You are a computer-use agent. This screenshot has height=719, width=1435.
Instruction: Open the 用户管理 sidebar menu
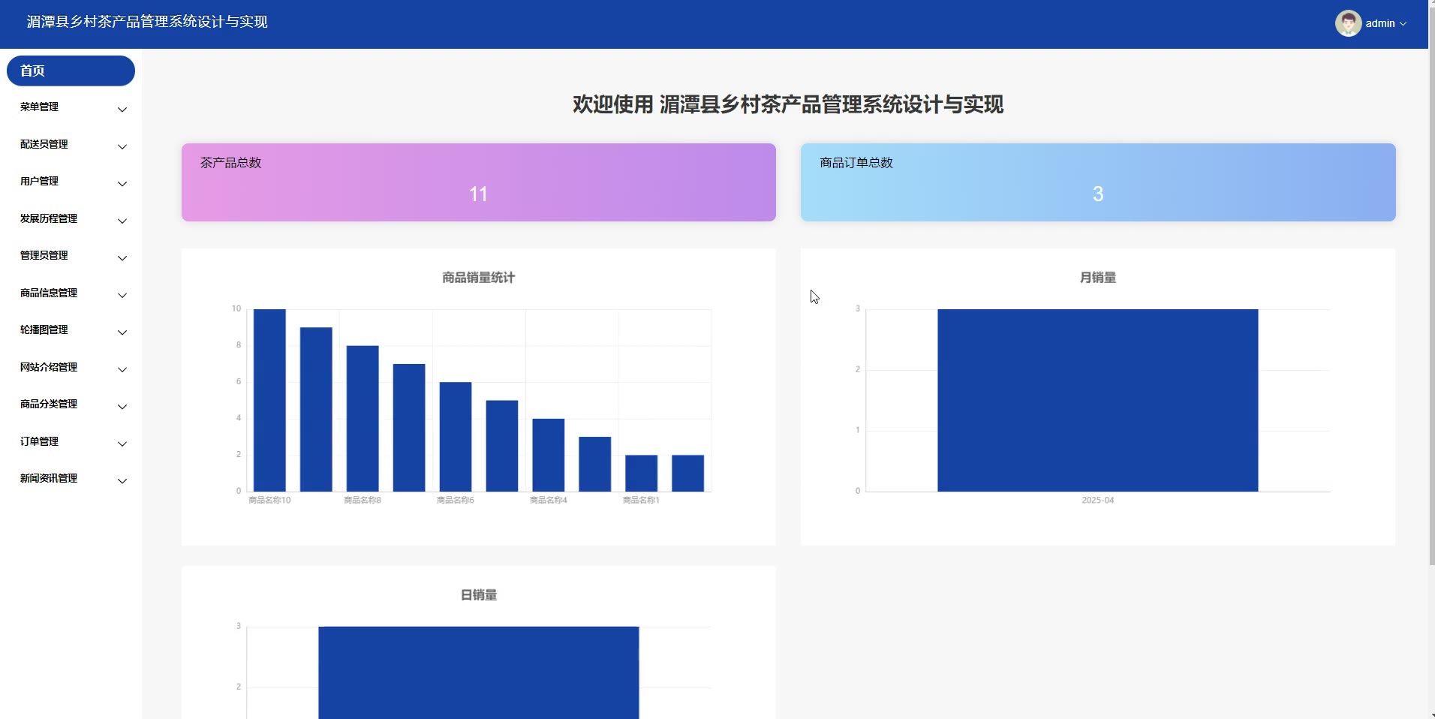tap(71, 182)
